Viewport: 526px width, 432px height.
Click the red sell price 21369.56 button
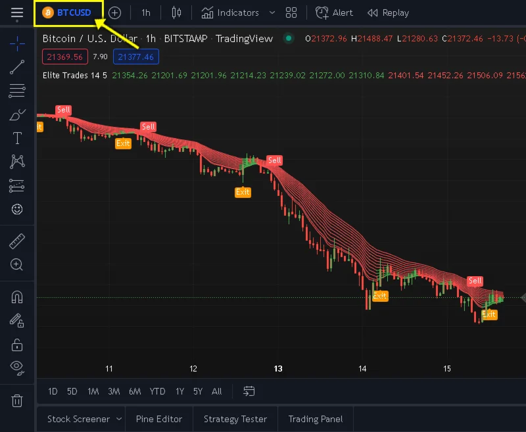click(x=65, y=57)
